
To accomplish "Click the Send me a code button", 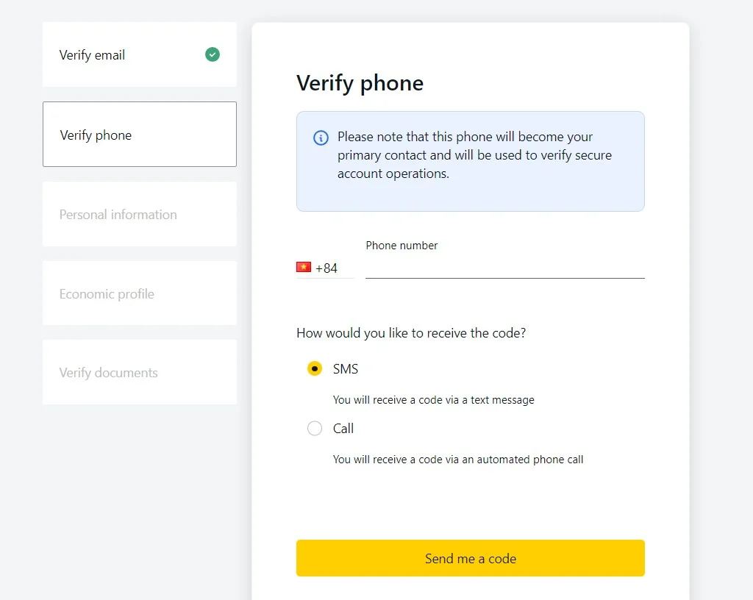I will coord(470,558).
